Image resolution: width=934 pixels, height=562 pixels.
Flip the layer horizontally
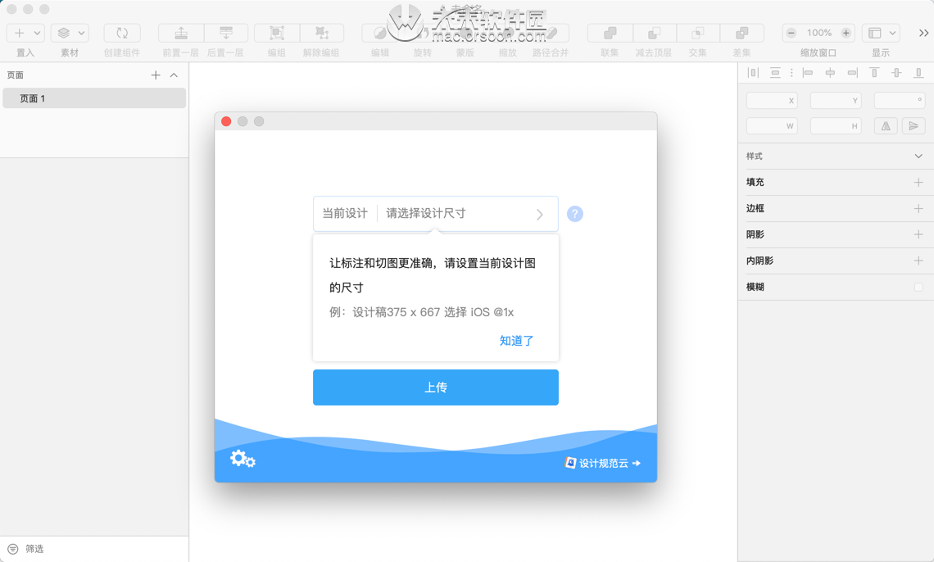(886, 125)
